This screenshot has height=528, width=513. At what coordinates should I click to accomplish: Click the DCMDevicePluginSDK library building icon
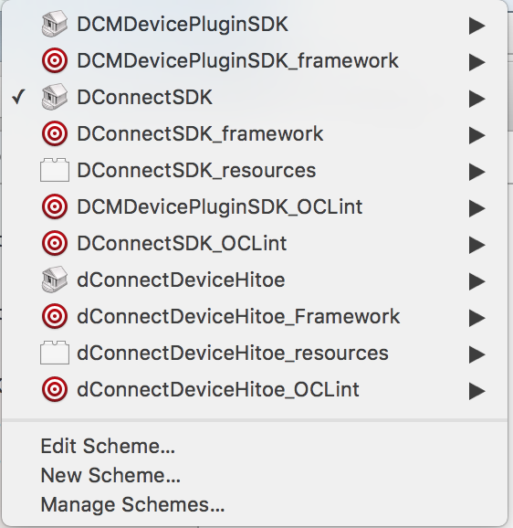55,24
